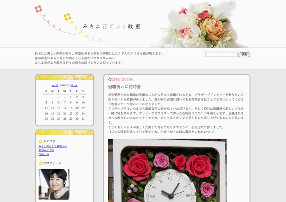The width and height of the screenshot is (286, 202).
Task: Click calendar month label 2011/12
Action: (64, 85)
